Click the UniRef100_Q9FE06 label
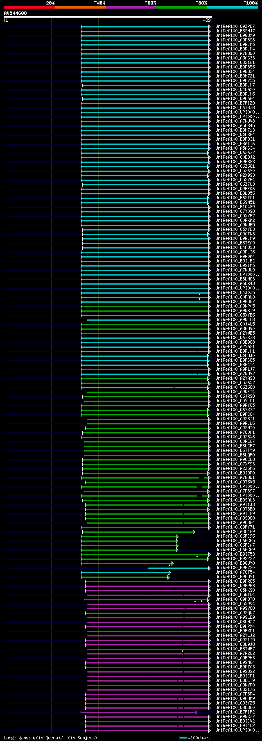 (235, 189)
